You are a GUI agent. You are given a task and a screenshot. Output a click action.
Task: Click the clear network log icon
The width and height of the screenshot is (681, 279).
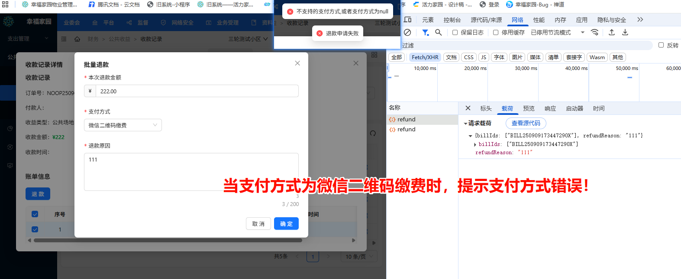click(x=407, y=32)
